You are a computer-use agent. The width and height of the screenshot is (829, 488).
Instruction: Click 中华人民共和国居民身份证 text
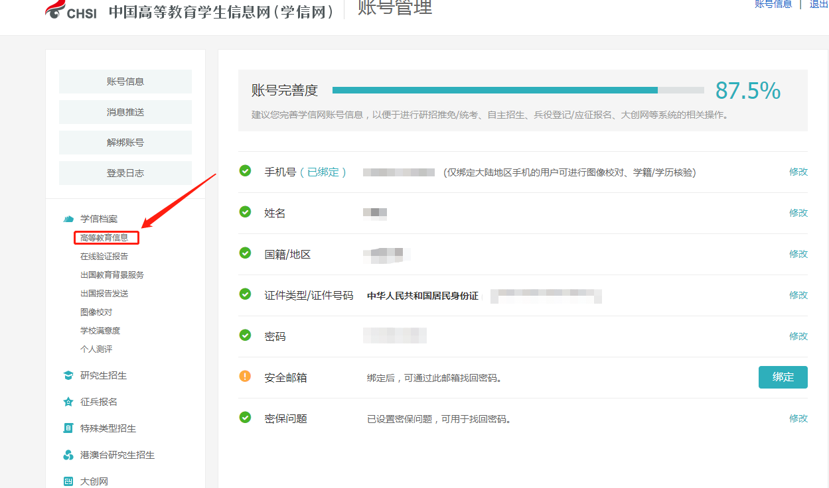click(x=423, y=296)
